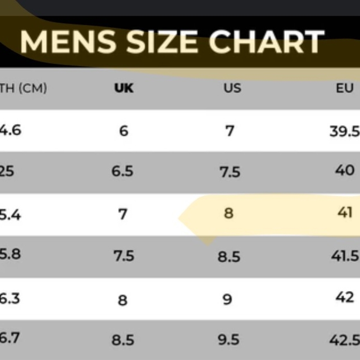Click the MENS SIZE CHART title
The image size is (360, 360).
(172, 42)
